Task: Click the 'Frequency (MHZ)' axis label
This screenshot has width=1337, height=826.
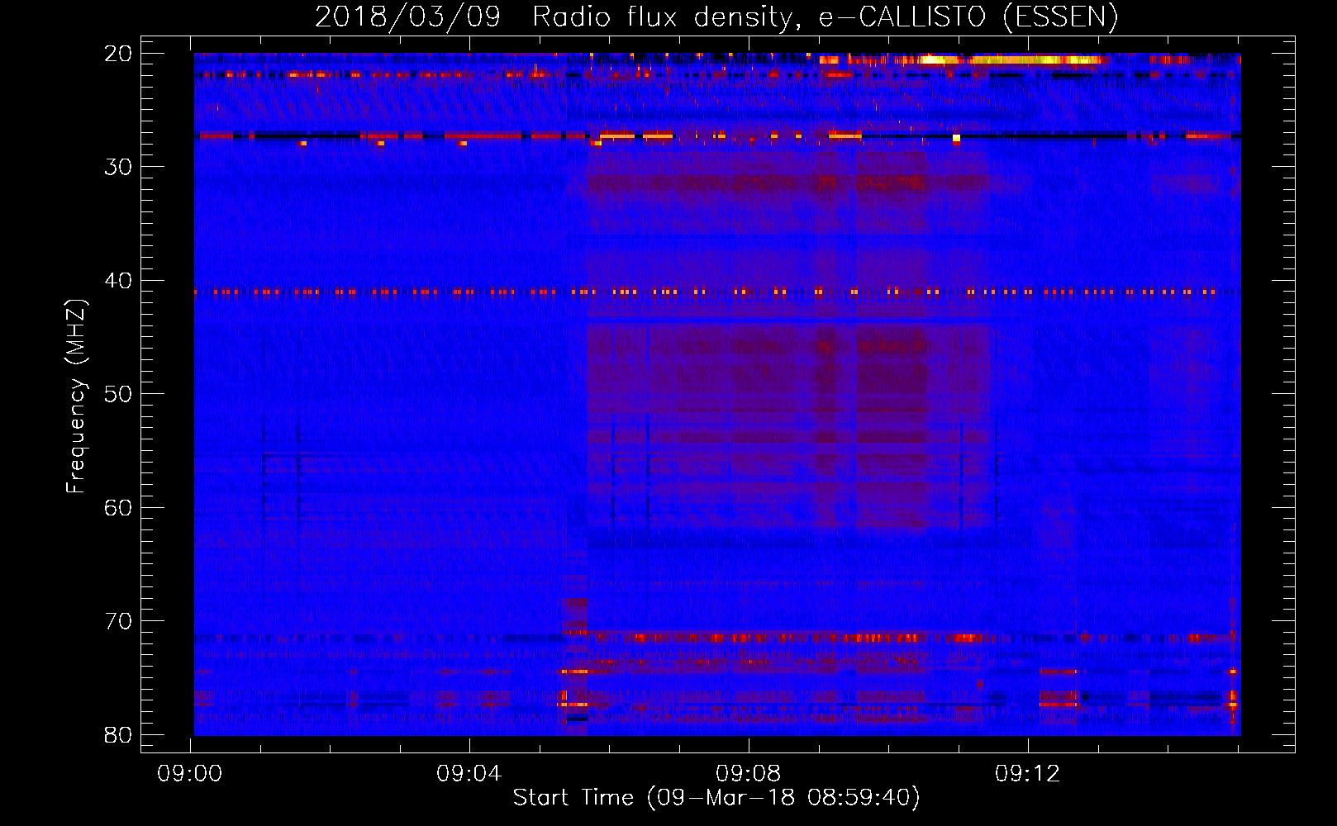Action: tap(76, 396)
